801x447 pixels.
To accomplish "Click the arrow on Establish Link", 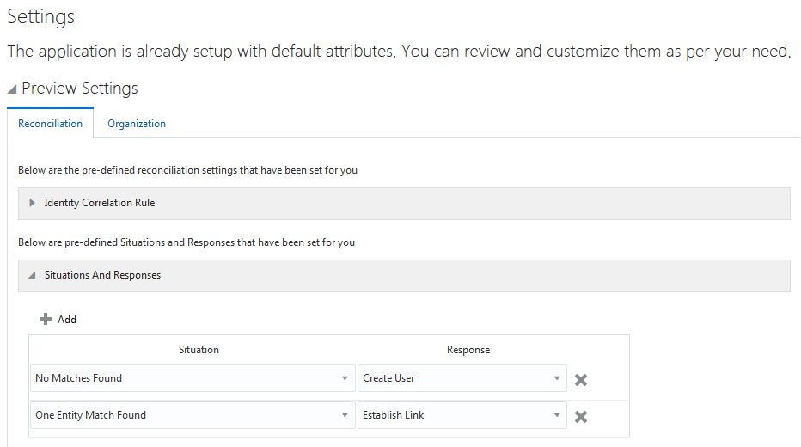I will 557,415.
